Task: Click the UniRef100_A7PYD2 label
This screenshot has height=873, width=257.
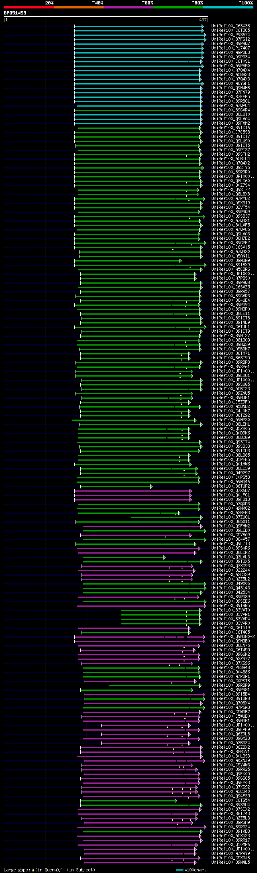Action: 230,199
